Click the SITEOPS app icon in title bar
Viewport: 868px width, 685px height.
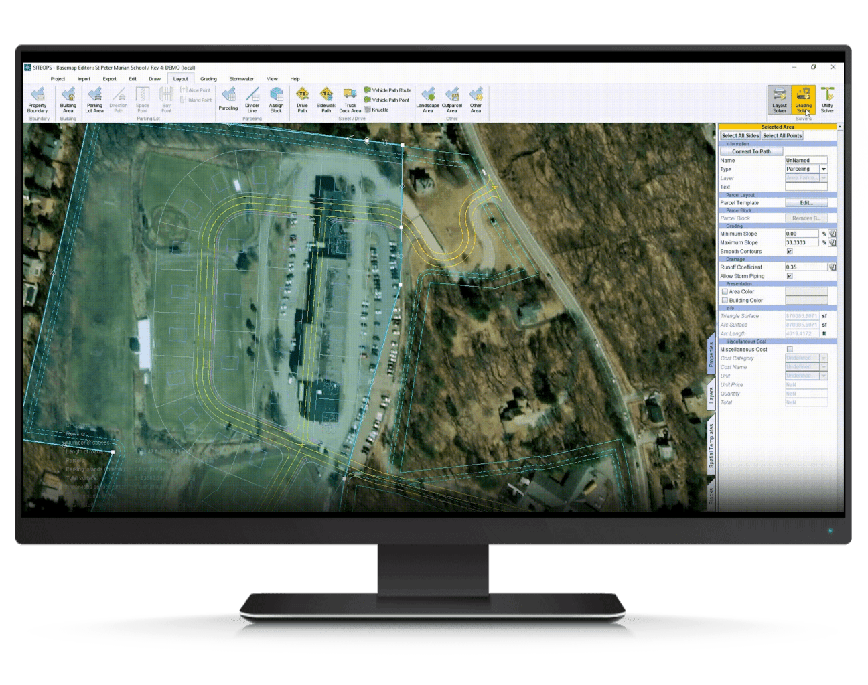click(x=27, y=68)
